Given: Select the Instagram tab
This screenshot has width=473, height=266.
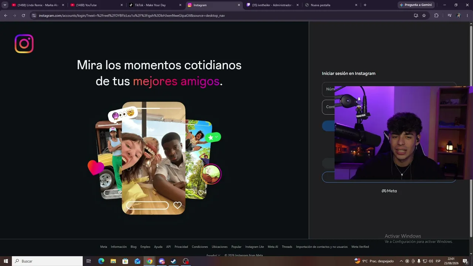Looking at the screenshot, I should (x=214, y=5).
